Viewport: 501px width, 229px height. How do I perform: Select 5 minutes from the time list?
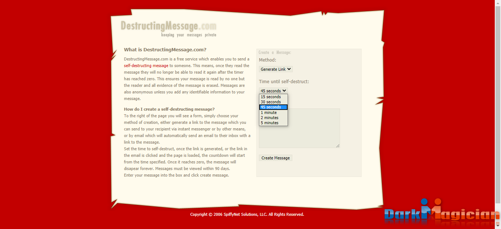[x=273, y=123]
